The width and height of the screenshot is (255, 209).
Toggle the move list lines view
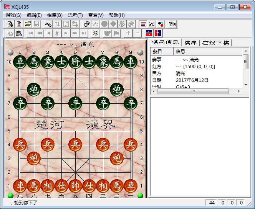[x=143, y=24]
